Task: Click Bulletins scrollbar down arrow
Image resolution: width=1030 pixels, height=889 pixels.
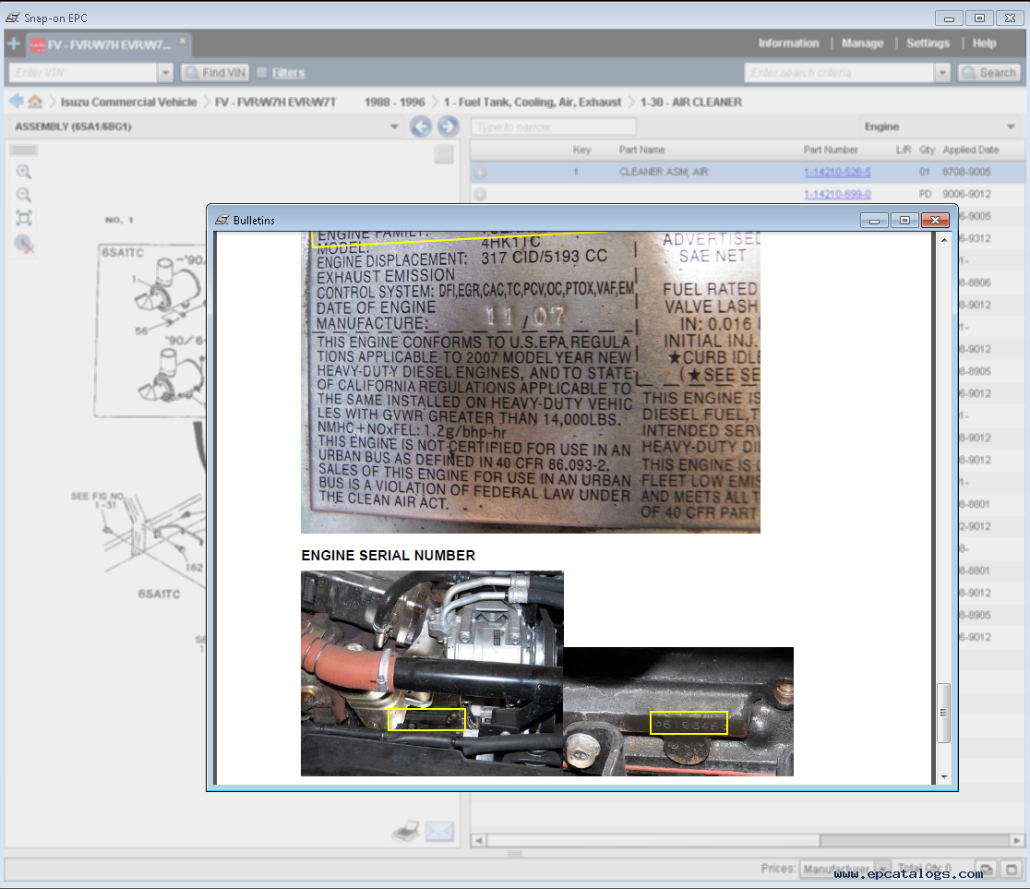Action: point(944,776)
